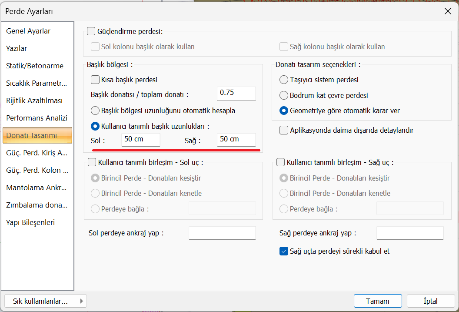This screenshot has width=459, height=312.
Task: Click the Başlık donatısı ratio field
Action: coord(236,93)
